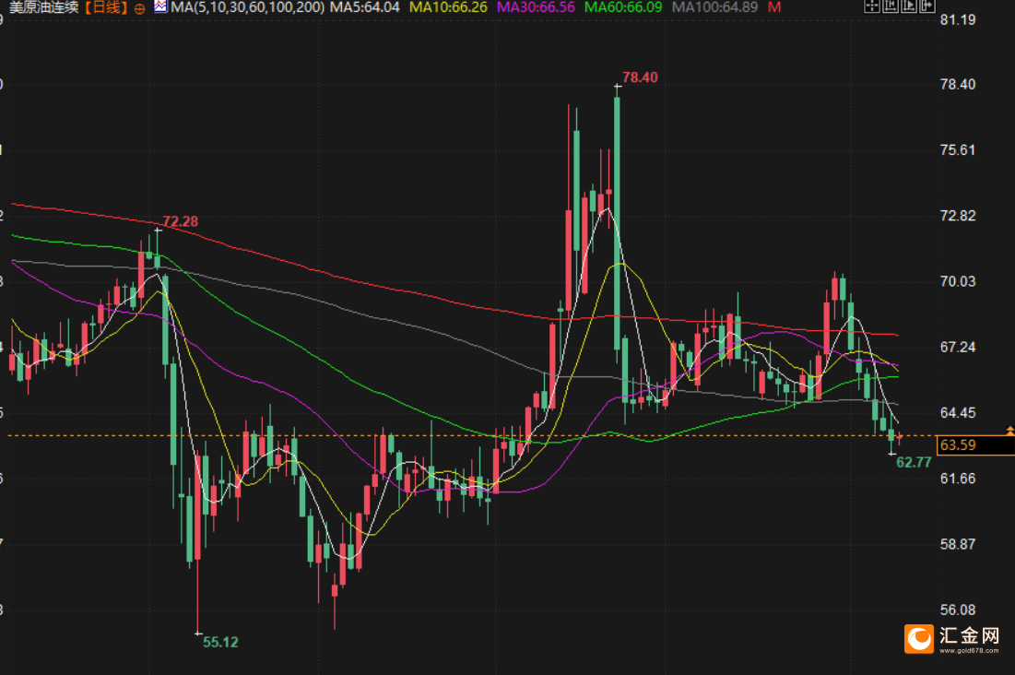The width and height of the screenshot is (1015, 675).
Task: Click the play-forward range icon
Action: coord(909,6)
